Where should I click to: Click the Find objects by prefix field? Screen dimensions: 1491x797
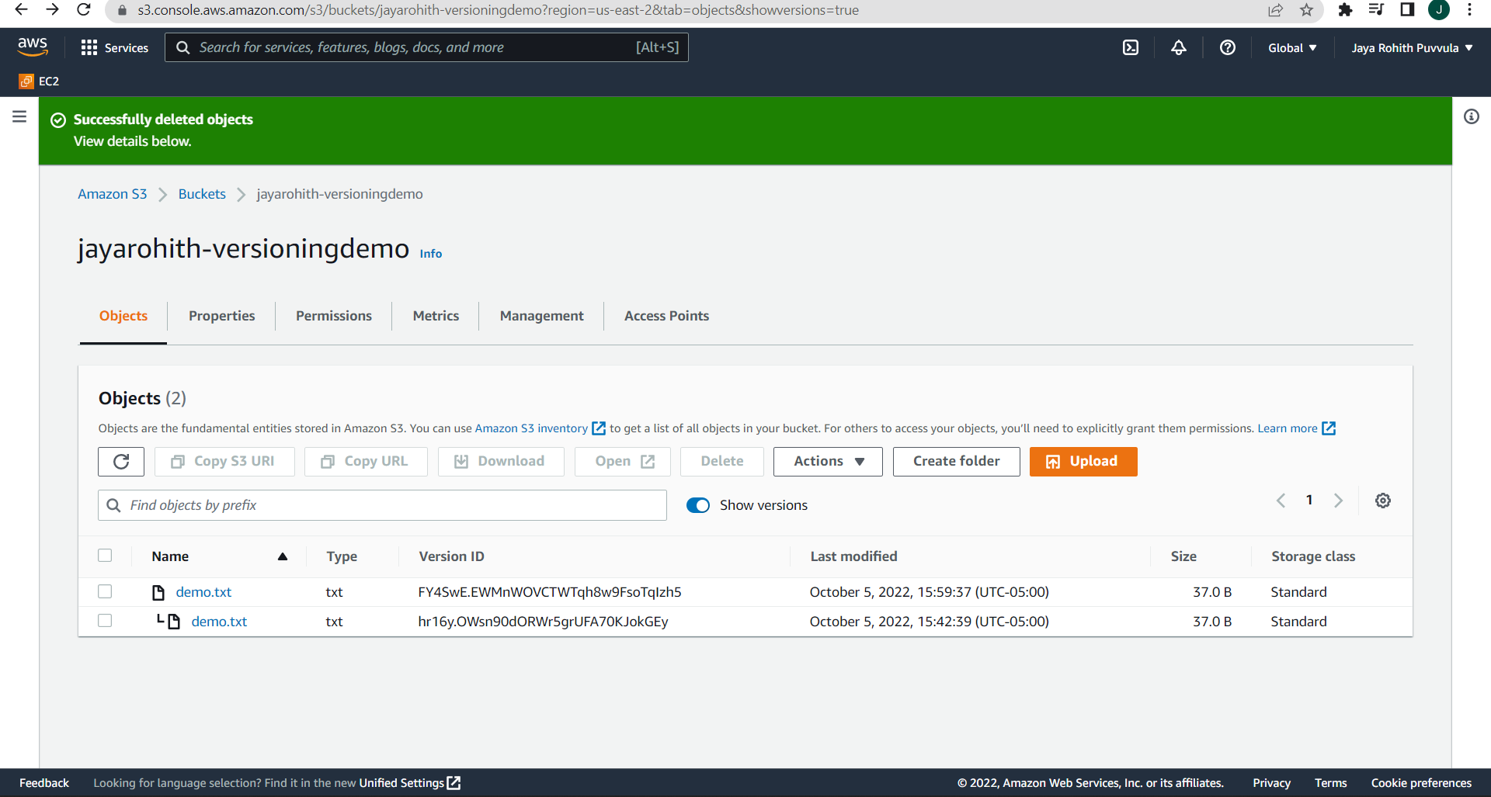[x=382, y=505]
